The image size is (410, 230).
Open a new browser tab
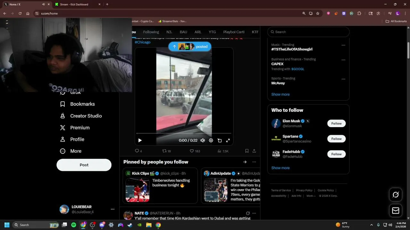click(107, 4)
